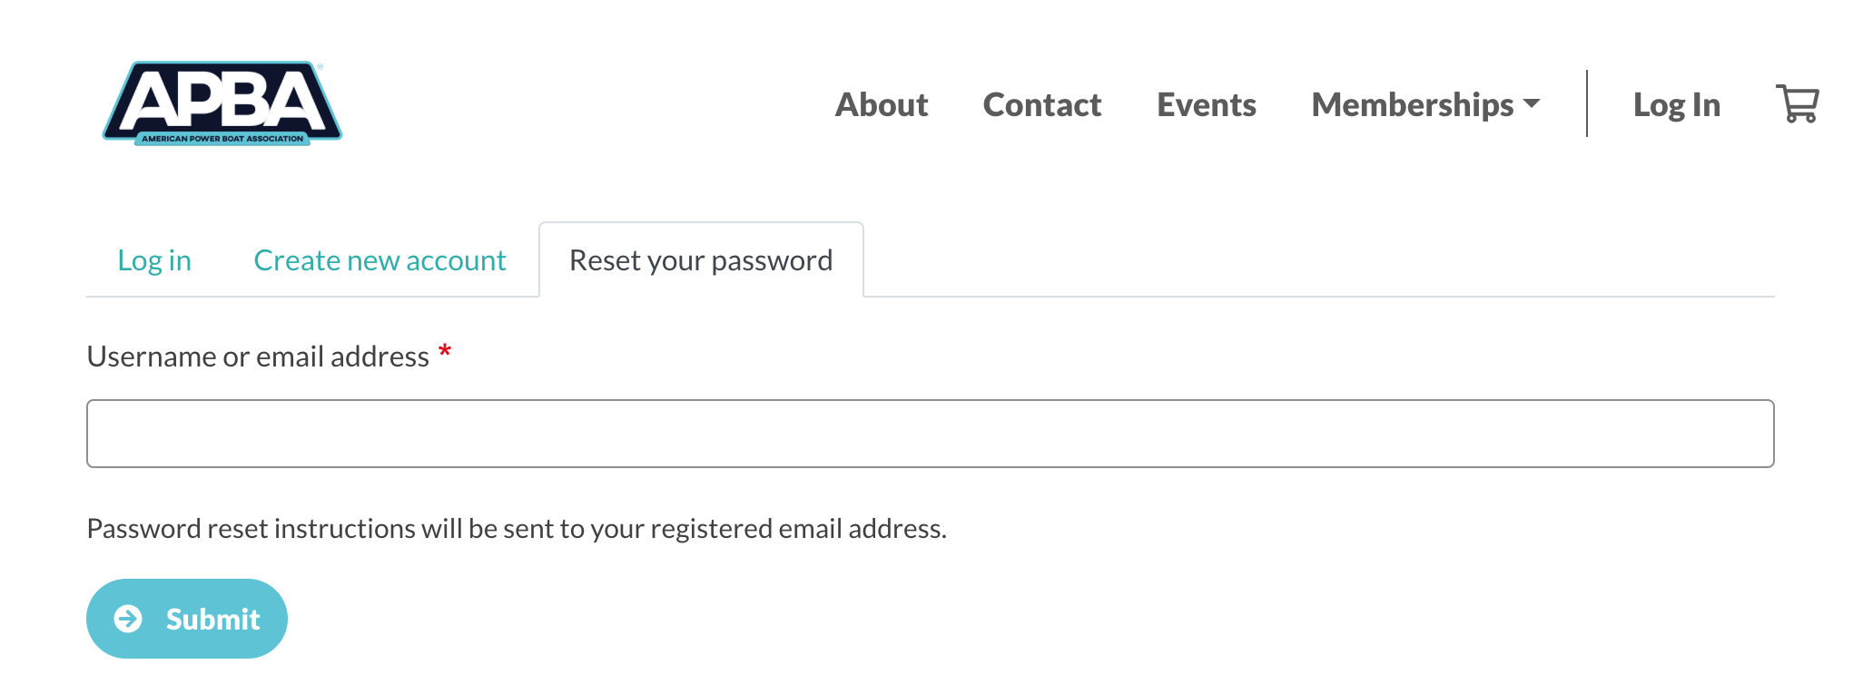Switch to the Log in tab
This screenshot has width=1863, height=684.
(154, 259)
